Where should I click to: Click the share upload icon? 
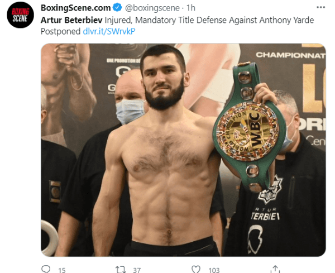click(x=275, y=269)
